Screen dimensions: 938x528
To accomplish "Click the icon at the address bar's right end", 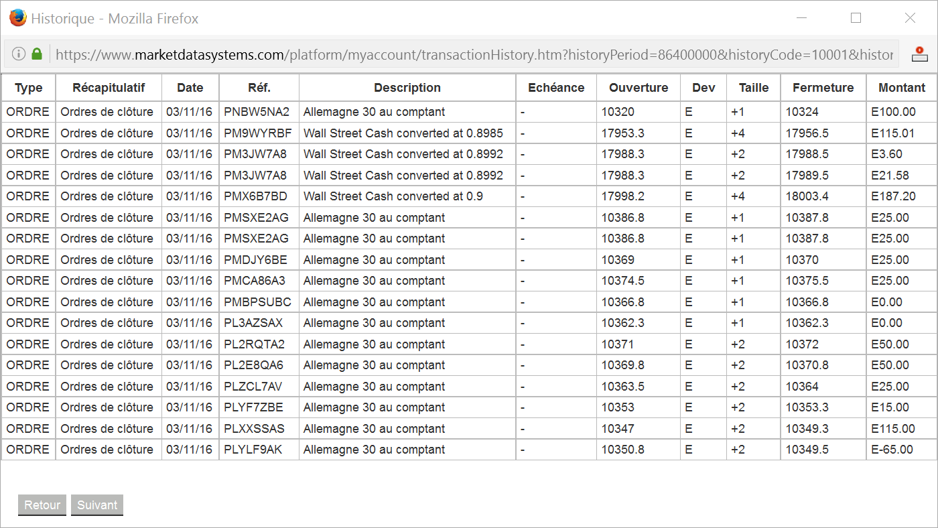I will tap(920, 54).
